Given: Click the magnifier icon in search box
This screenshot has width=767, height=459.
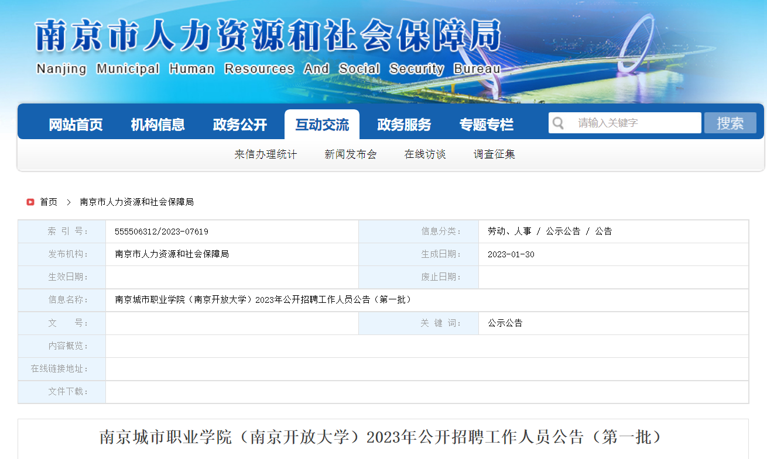Looking at the screenshot, I should click(559, 123).
